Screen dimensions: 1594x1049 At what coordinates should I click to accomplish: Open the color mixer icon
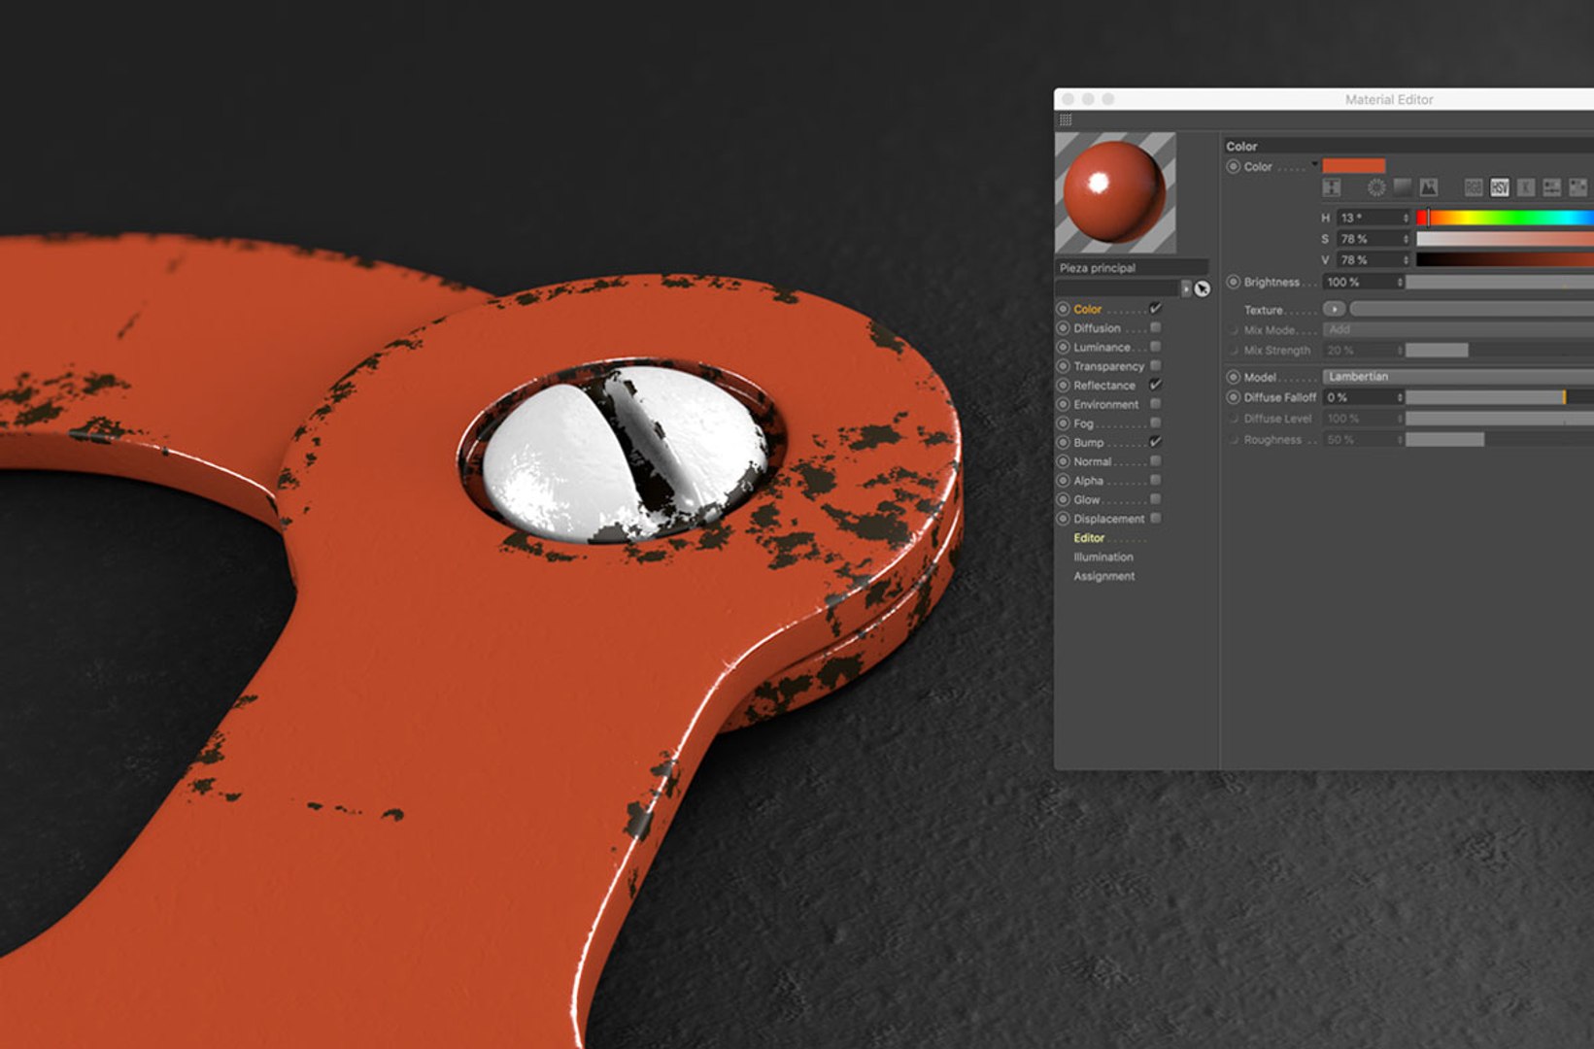point(1552,187)
